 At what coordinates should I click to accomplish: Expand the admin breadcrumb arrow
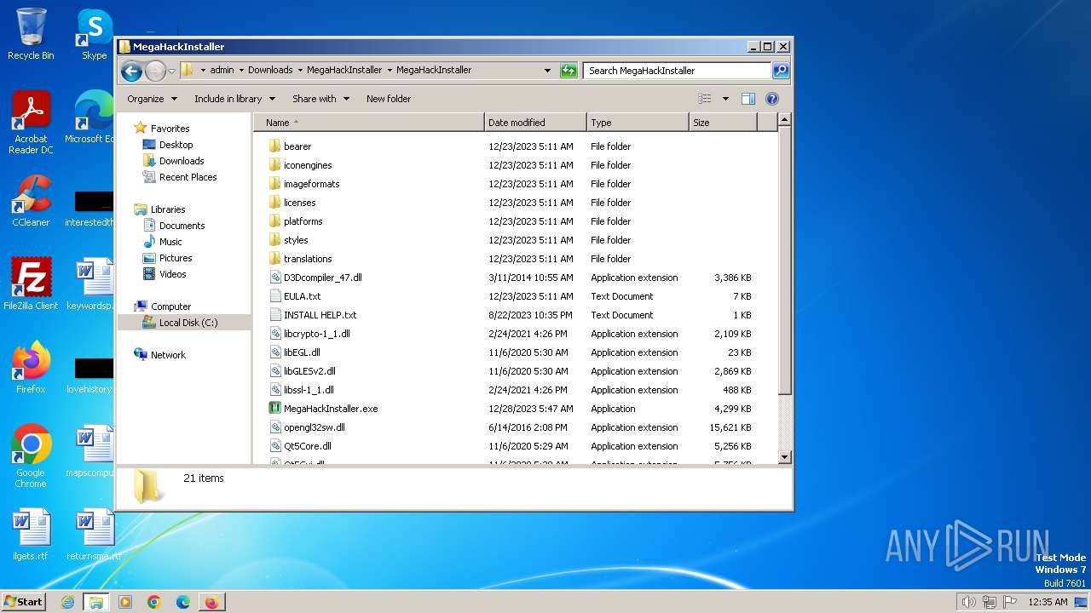241,71
